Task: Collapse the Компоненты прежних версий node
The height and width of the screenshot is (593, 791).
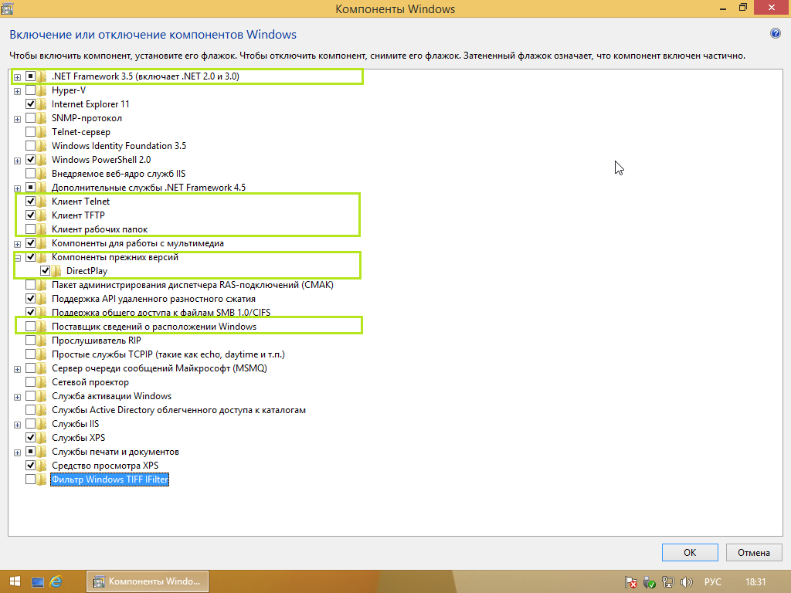Action: click(17, 257)
